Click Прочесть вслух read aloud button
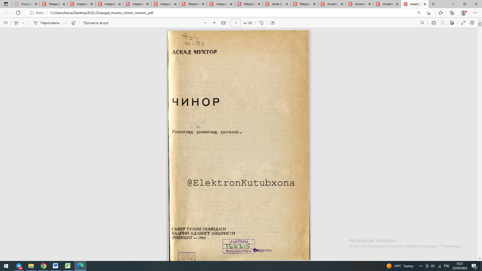This screenshot has height=271, width=482. point(96,23)
